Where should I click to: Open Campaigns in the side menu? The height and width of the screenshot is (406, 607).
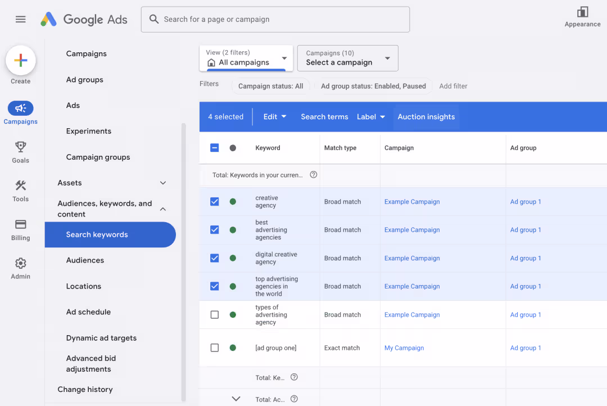[x=87, y=54]
